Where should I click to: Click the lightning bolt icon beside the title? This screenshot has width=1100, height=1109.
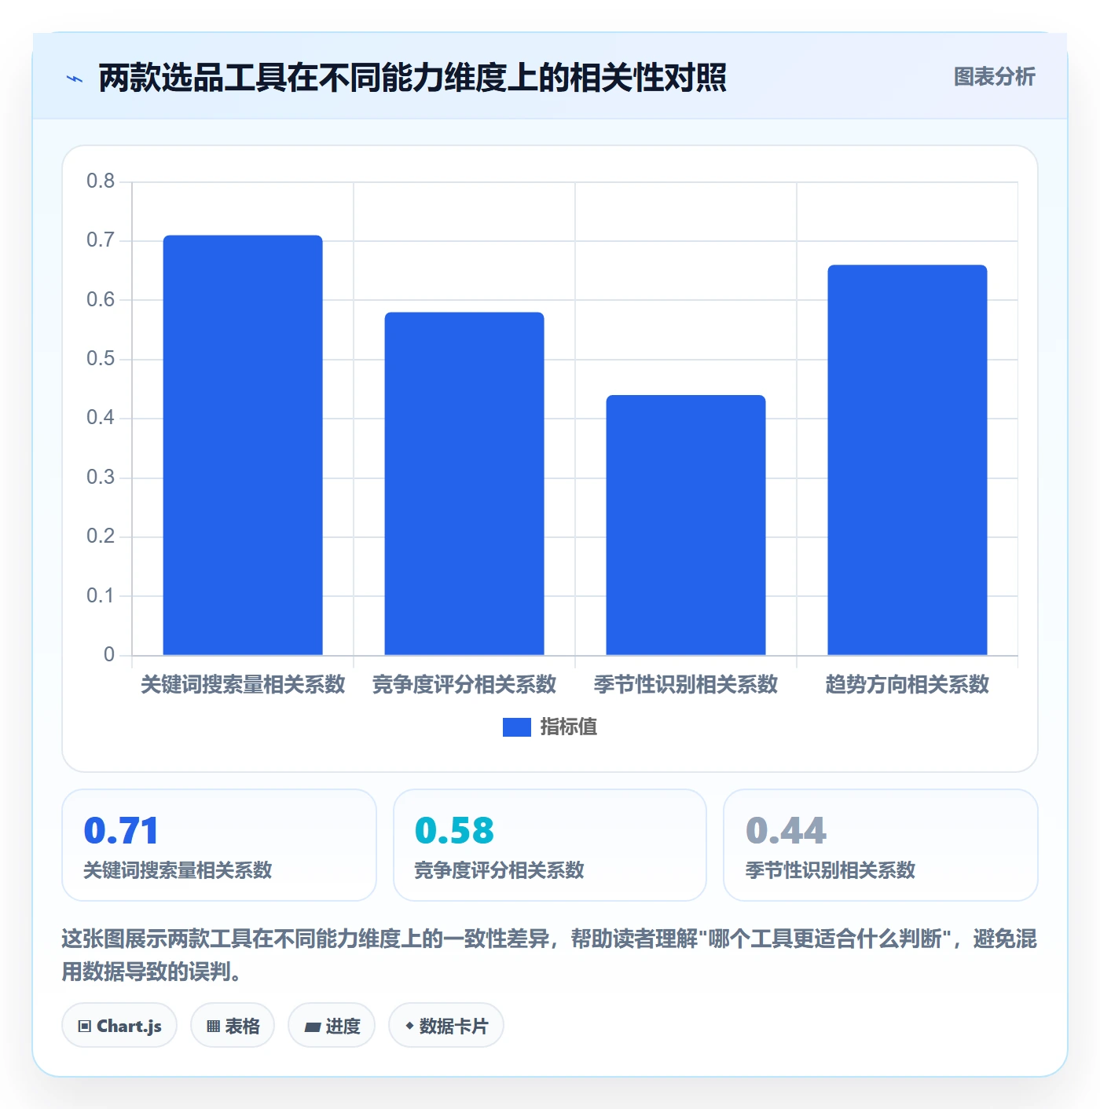75,79
